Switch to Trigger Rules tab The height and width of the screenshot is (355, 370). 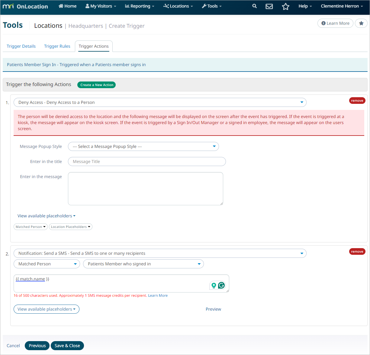coord(57,46)
